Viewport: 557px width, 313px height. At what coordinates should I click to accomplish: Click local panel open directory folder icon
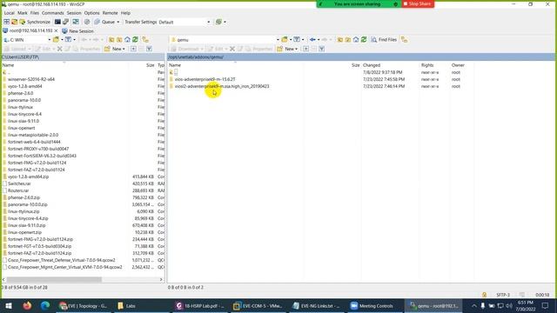56,40
